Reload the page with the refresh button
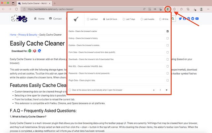Screen dimensions: 212x133 coord(16,9)
